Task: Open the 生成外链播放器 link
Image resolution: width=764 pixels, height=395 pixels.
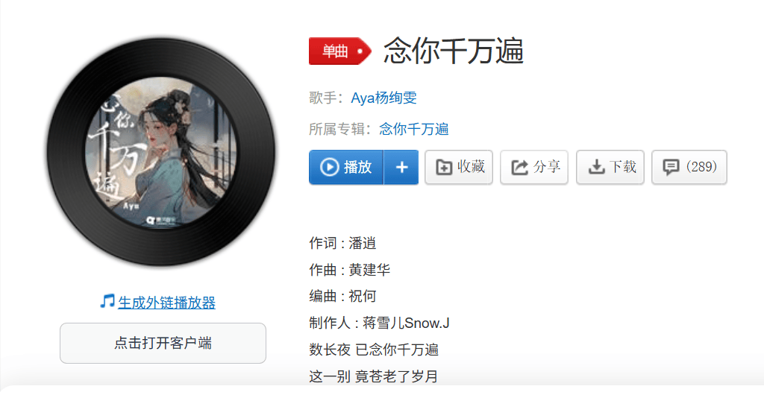Action: (166, 303)
